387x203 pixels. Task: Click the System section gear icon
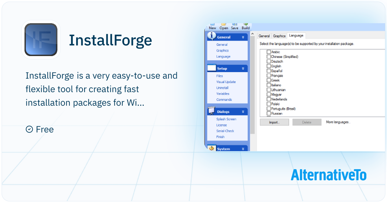211,149
